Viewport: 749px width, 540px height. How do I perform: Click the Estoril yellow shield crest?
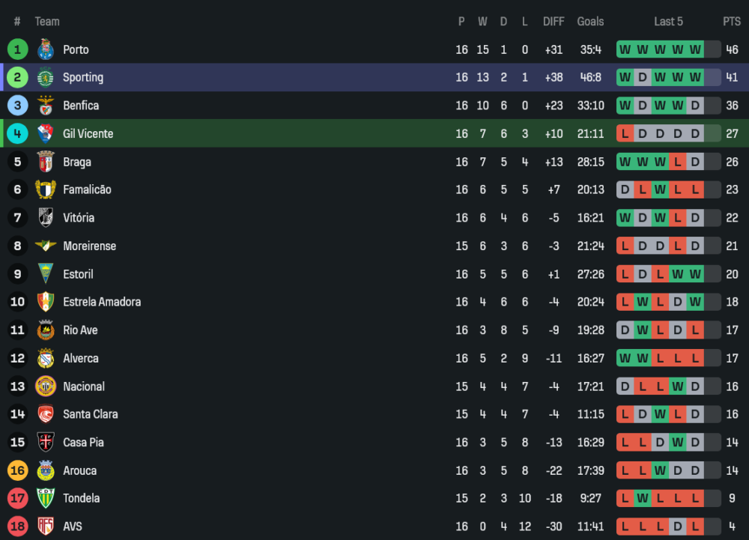[x=46, y=274]
